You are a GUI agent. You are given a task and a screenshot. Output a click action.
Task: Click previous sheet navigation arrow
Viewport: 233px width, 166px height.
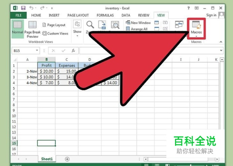pos(19,159)
